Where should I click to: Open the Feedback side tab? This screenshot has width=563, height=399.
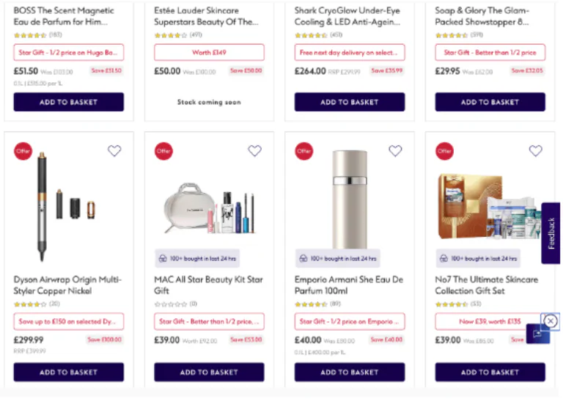551,233
